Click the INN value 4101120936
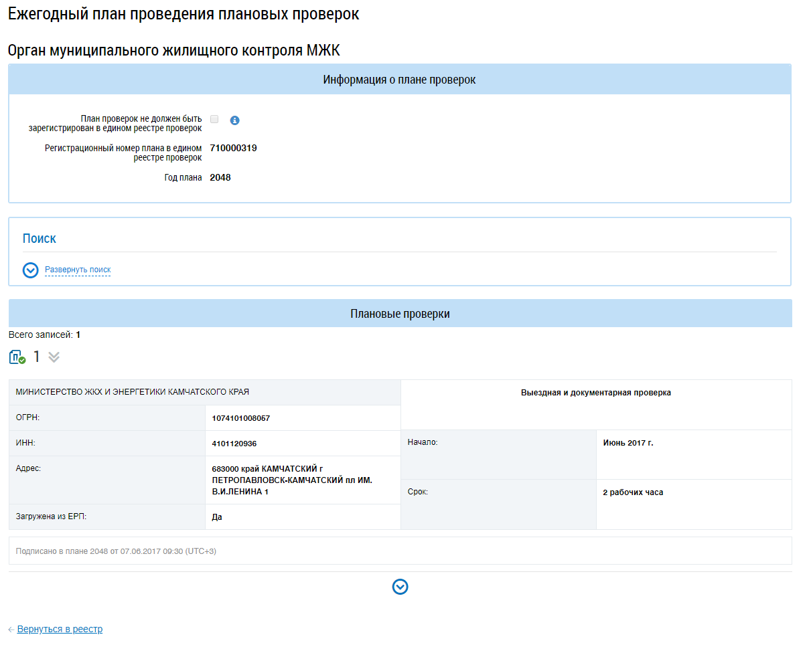 234,444
